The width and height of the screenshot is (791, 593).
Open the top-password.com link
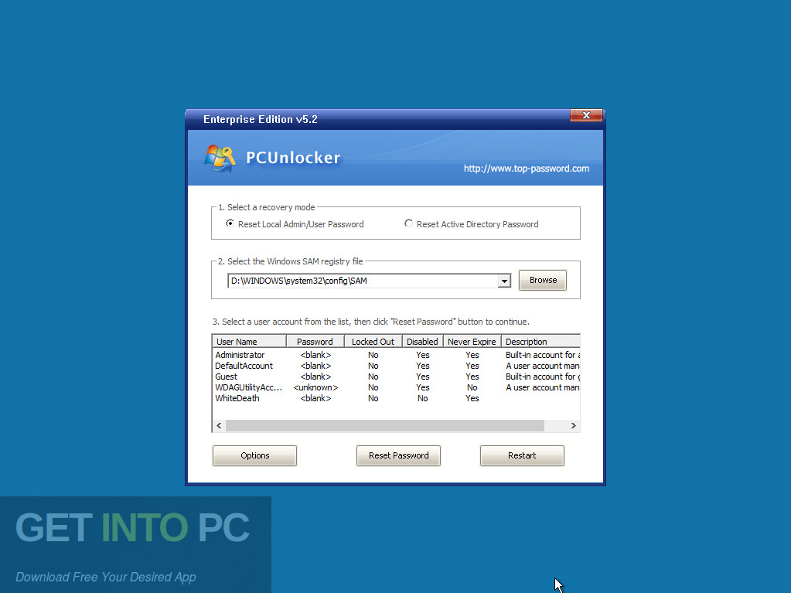(x=526, y=169)
